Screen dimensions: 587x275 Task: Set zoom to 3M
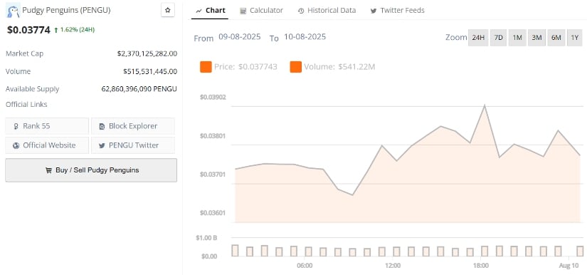(536, 38)
